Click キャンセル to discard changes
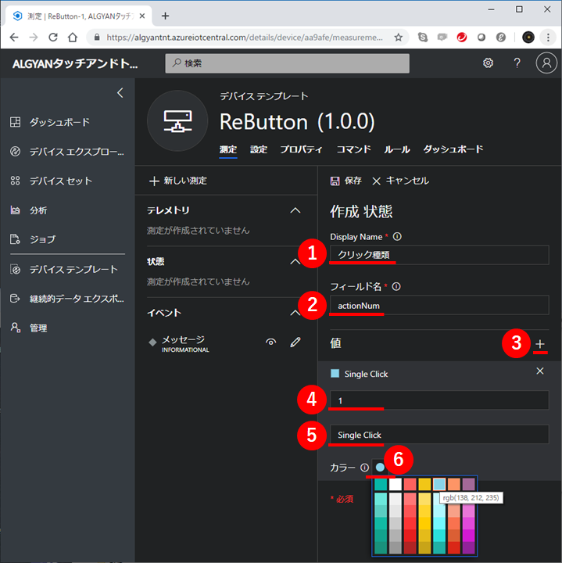The height and width of the screenshot is (563, 562). 400,181
